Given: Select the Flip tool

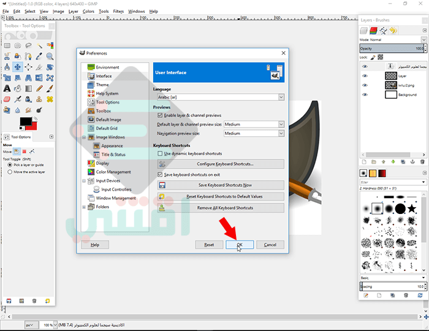Looking at the screenshot, I should coord(39,78).
